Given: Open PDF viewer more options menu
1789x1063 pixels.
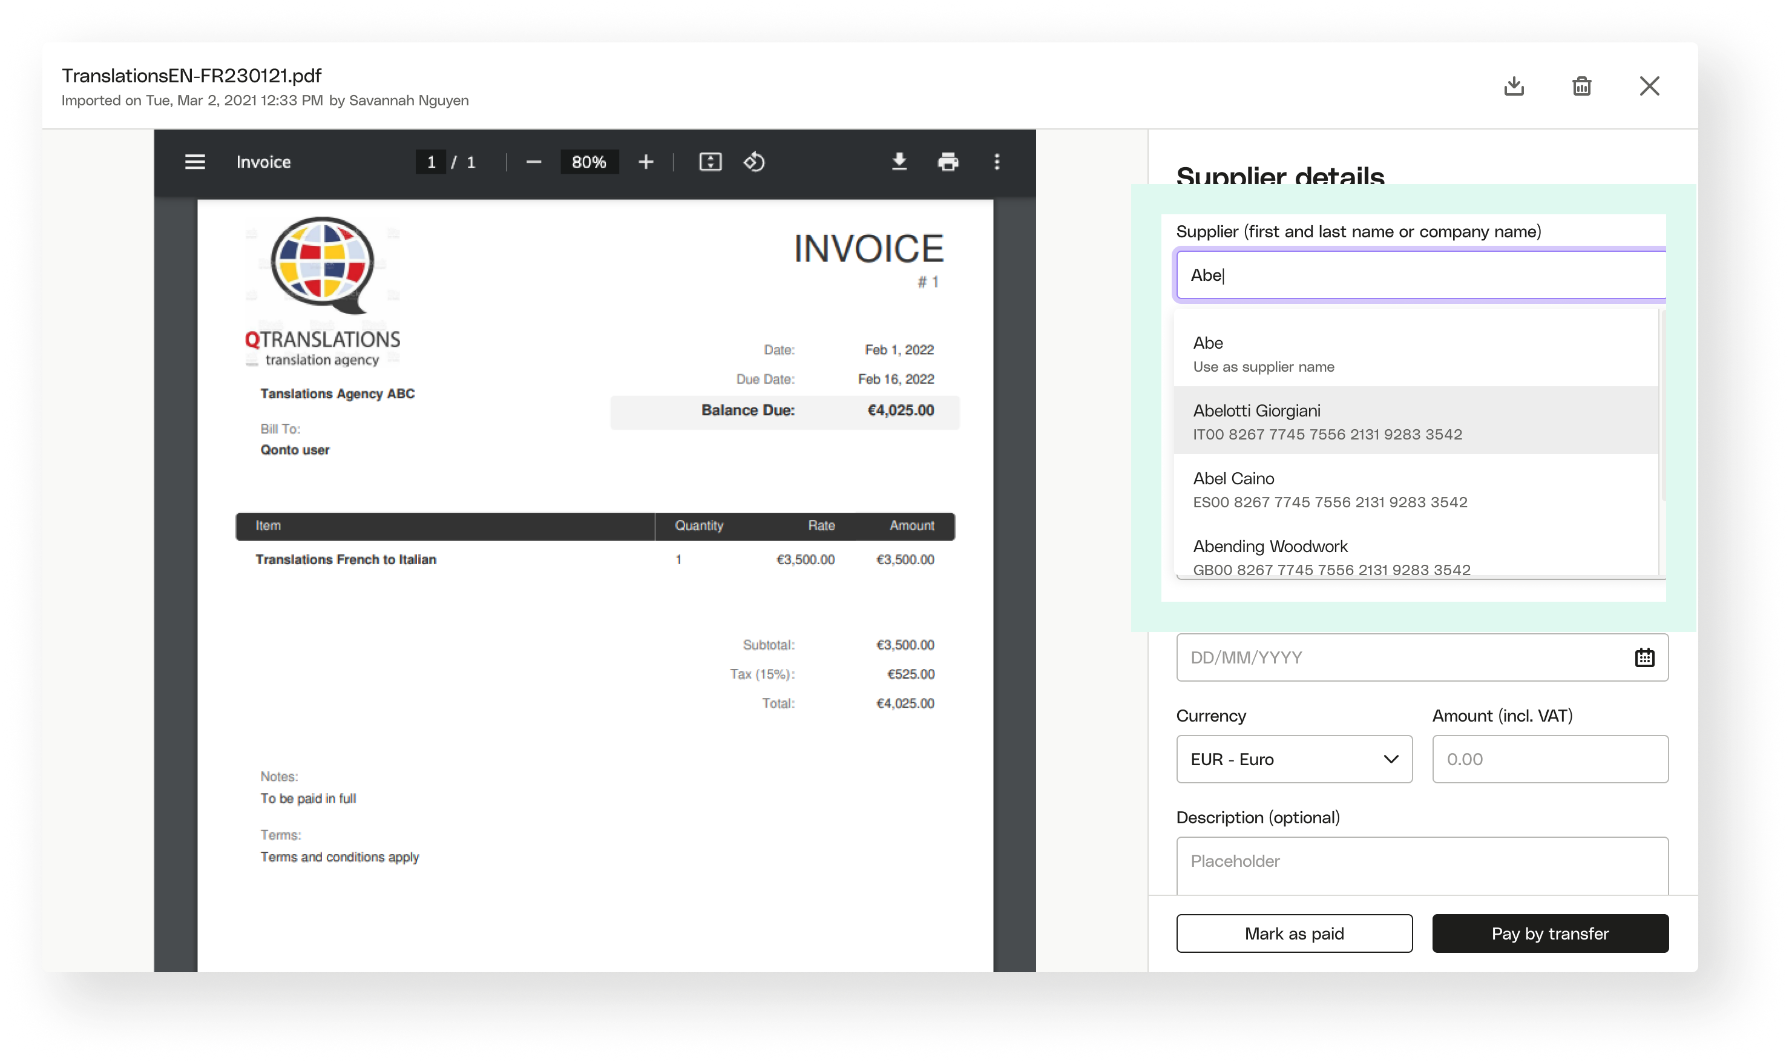Looking at the screenshot, I should coord(996,162).
